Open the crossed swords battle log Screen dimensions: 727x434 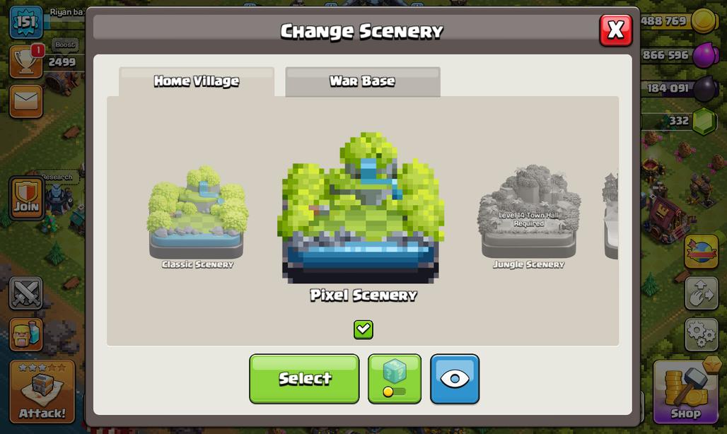click(26, 293)
